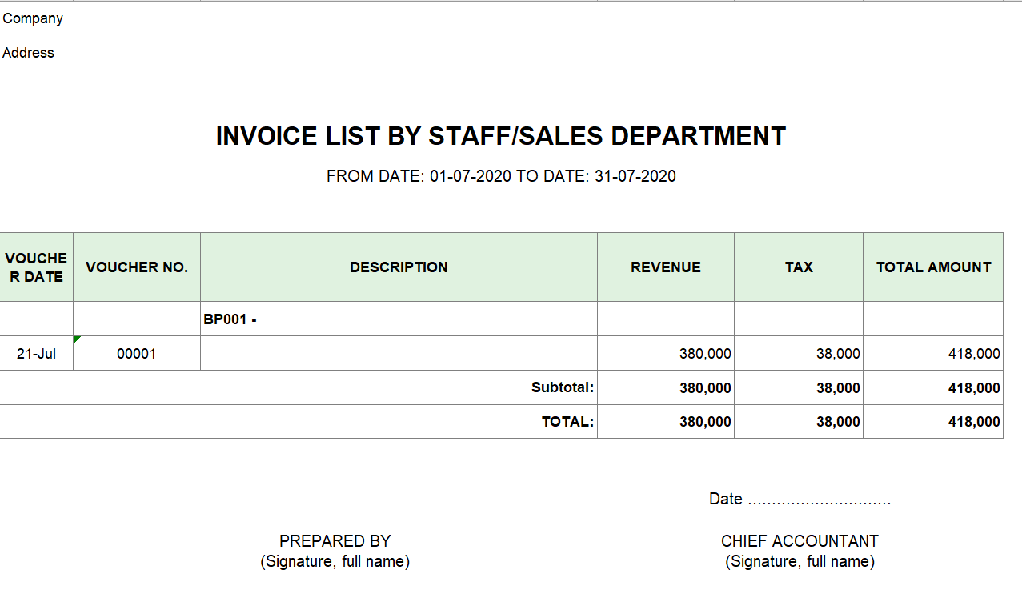Click the Date dotted line field

pyautogui.click(x=818, y=500)
